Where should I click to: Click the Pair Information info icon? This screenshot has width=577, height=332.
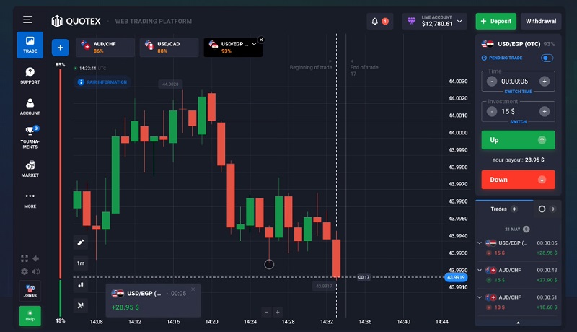(x=81, y=82)
